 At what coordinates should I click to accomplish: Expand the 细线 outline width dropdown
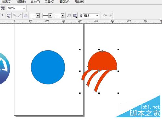97,16
